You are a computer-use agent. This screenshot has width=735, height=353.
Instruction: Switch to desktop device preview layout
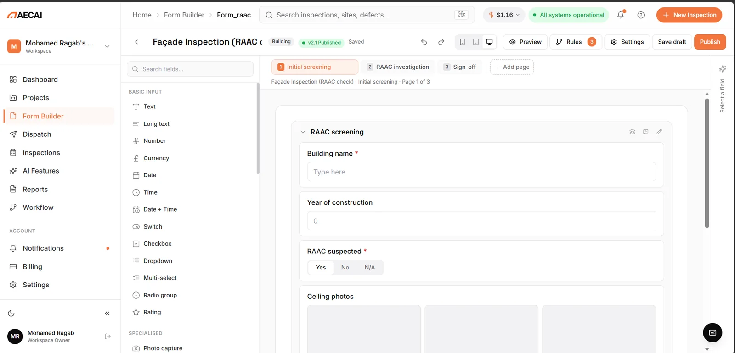coord(489,42)
